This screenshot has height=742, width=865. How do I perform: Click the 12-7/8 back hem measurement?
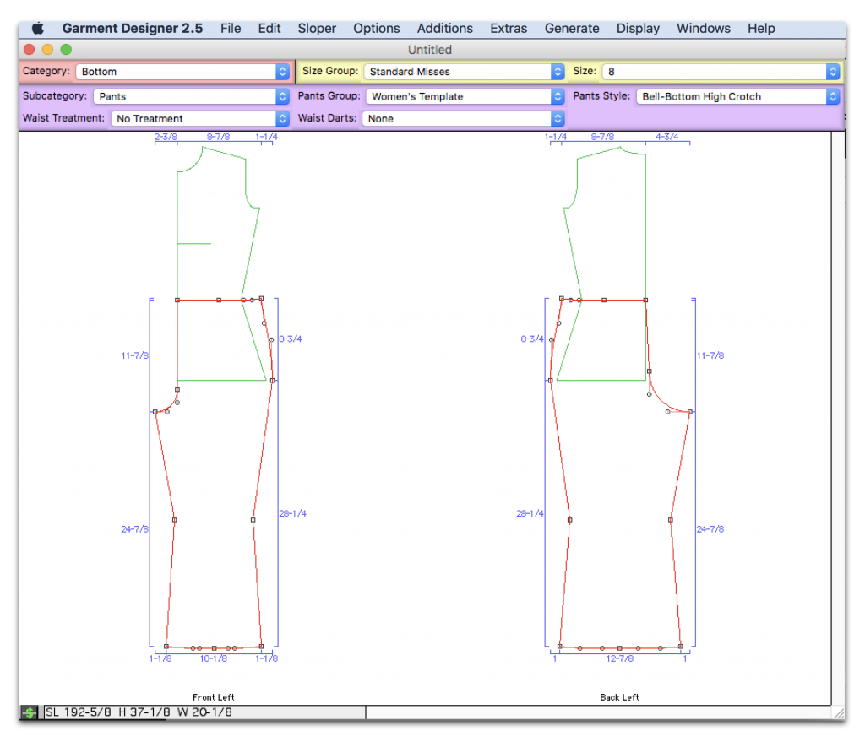(x=620, y=658)
